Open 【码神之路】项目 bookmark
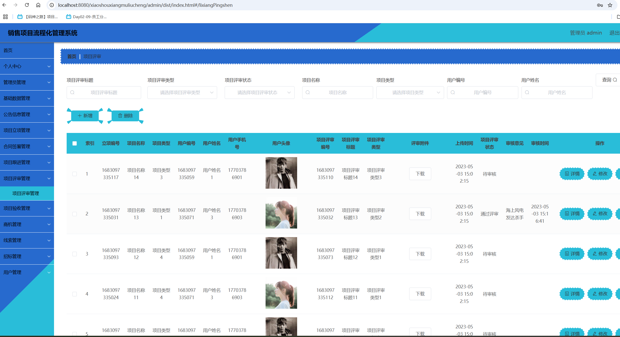This screenshot has height=337, width=620. 38,17
